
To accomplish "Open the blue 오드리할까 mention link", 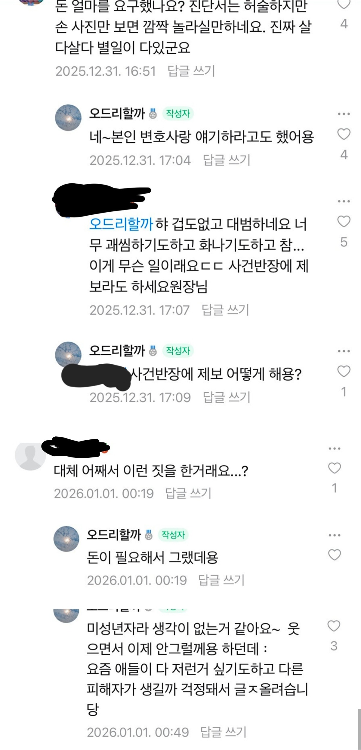I will click(121, 224).
